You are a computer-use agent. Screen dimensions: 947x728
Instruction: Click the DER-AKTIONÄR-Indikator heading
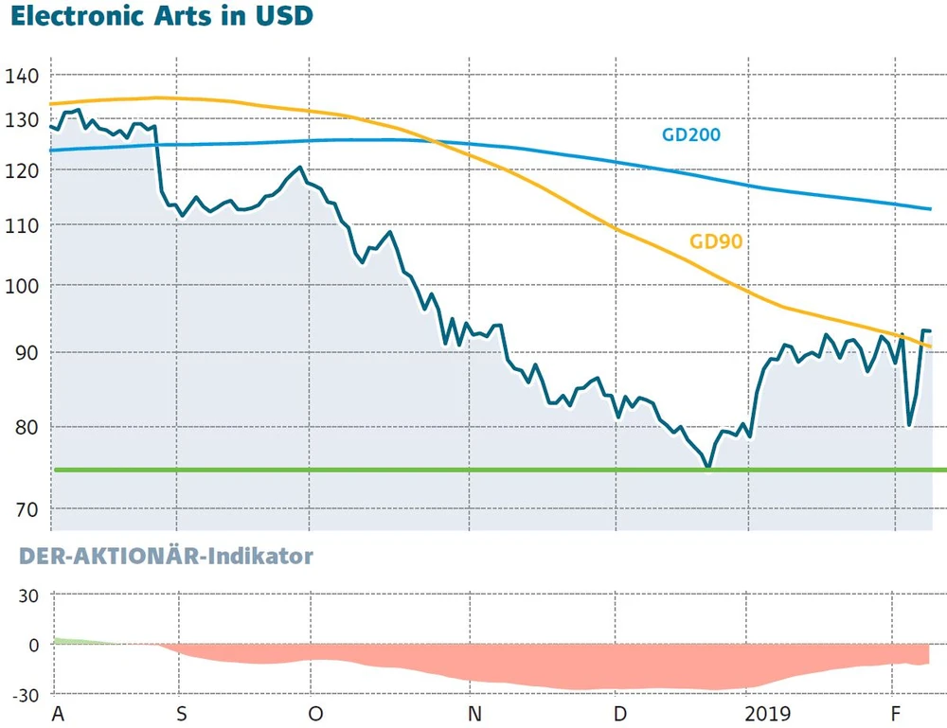click(157, 557)
